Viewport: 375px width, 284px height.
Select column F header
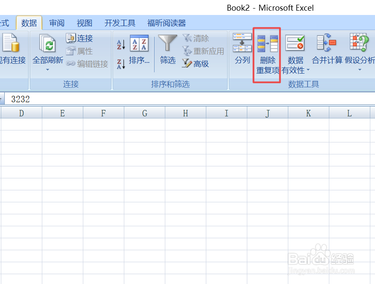(103, 113)
